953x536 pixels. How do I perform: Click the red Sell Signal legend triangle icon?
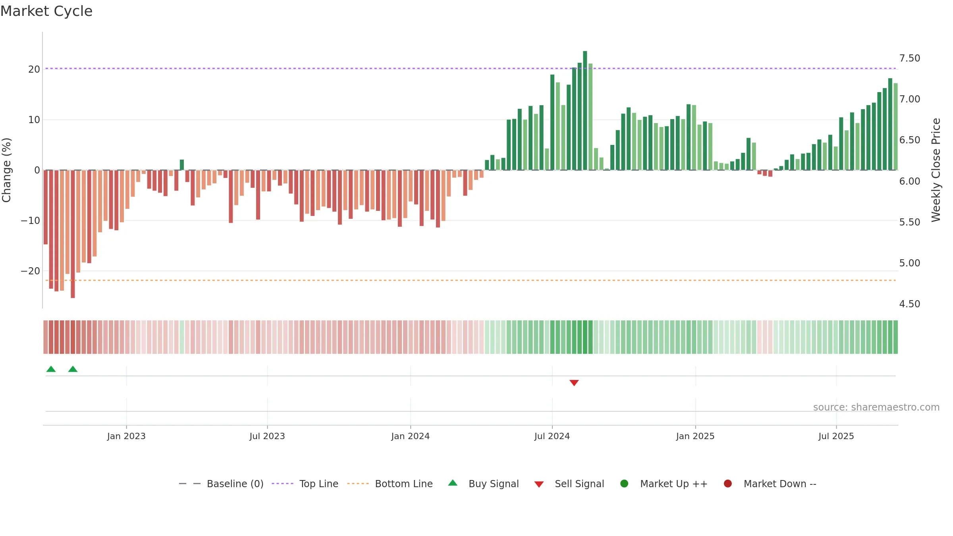[x=539, y=484]
